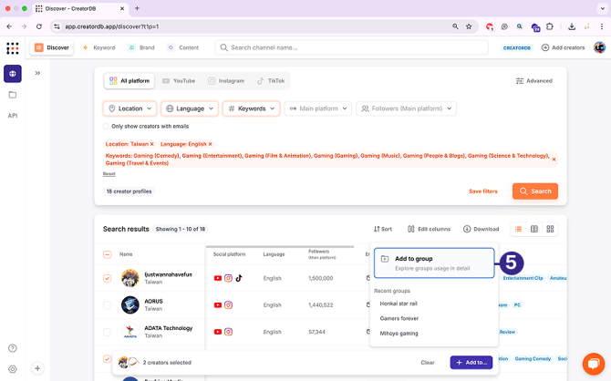Viewport: 611px width, 381px height.
Task: Switch to the Content search tab
Action: pos(183,47)
